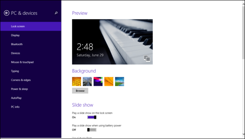Select the Lock screen menu item
Image resolution: width=245 pixels, height=139 pixels.
pos(31,26)
